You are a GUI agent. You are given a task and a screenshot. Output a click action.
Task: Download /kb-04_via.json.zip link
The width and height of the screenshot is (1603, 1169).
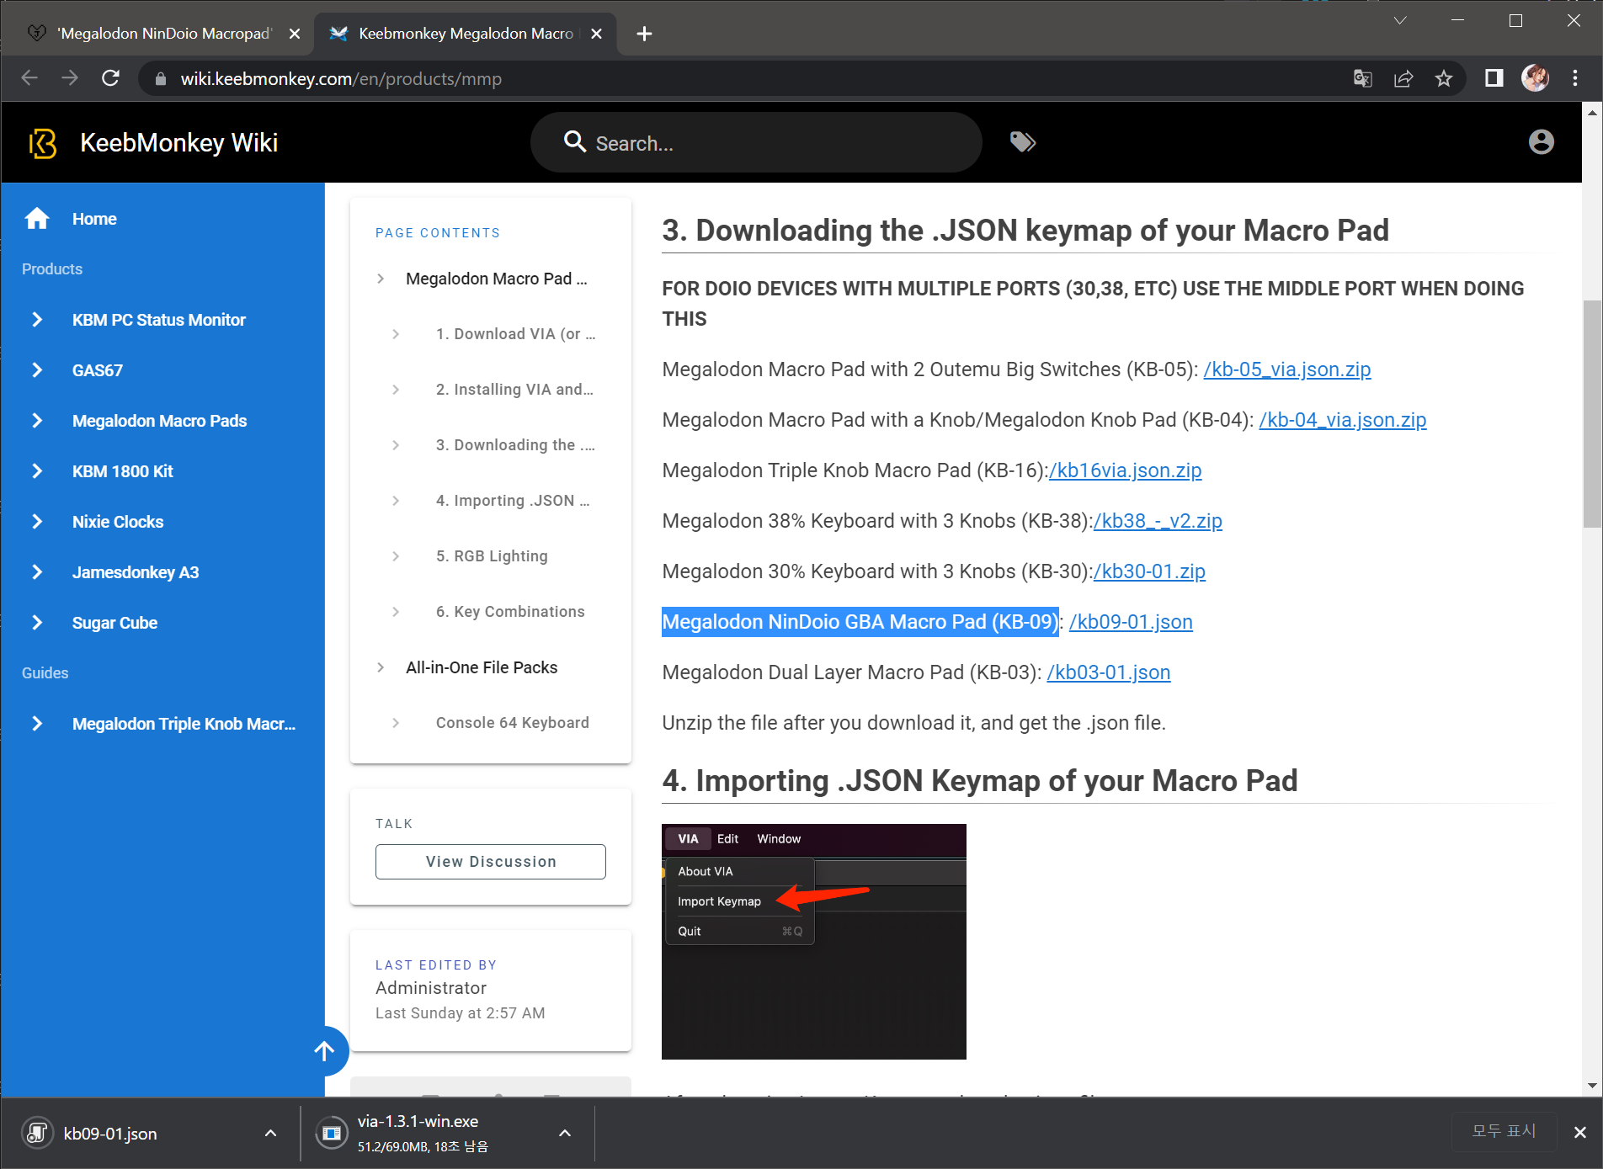pos(1342,420)
